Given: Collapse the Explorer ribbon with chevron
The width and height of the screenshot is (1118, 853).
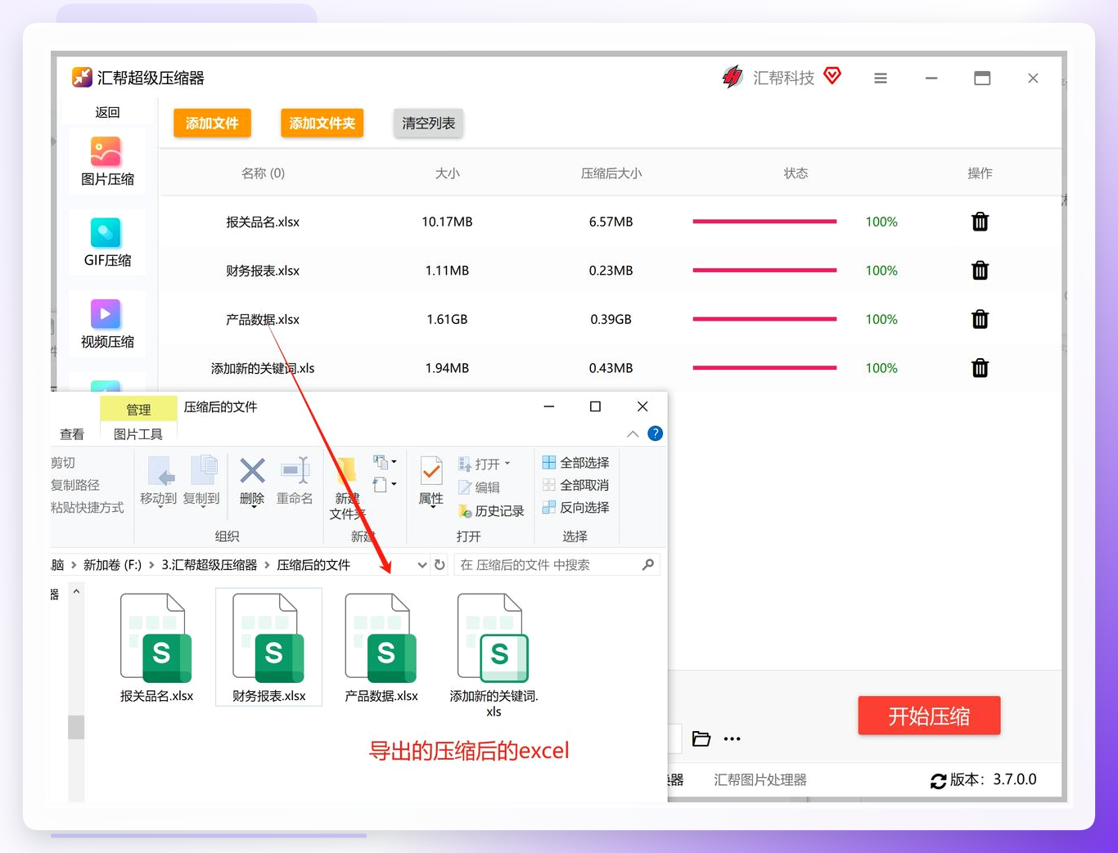Looking at the screenshot, I should [x=633, y=433].
